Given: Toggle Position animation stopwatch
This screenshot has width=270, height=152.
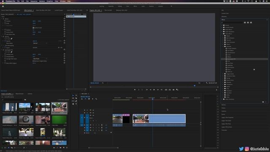Looking at the screenshot, I should 5,21.
